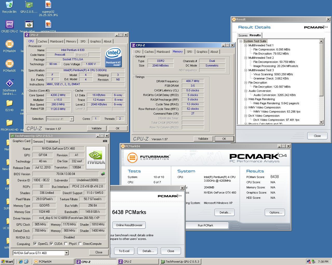Open the FROM 640 HD folder

(9, 125)
